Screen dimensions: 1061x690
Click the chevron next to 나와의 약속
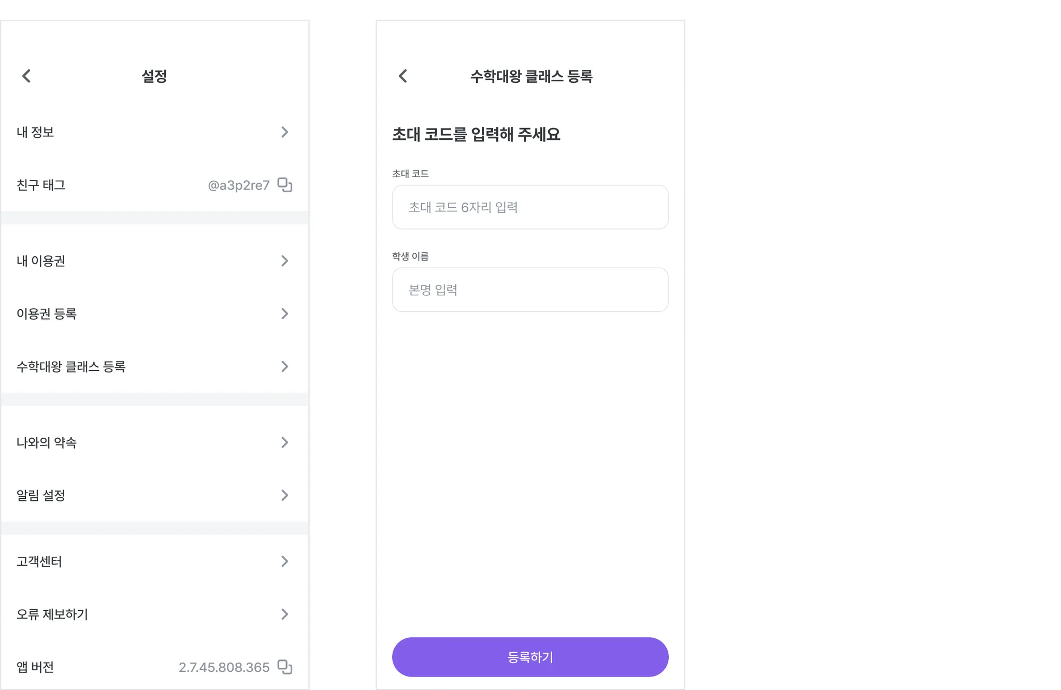tap(284, 442)
